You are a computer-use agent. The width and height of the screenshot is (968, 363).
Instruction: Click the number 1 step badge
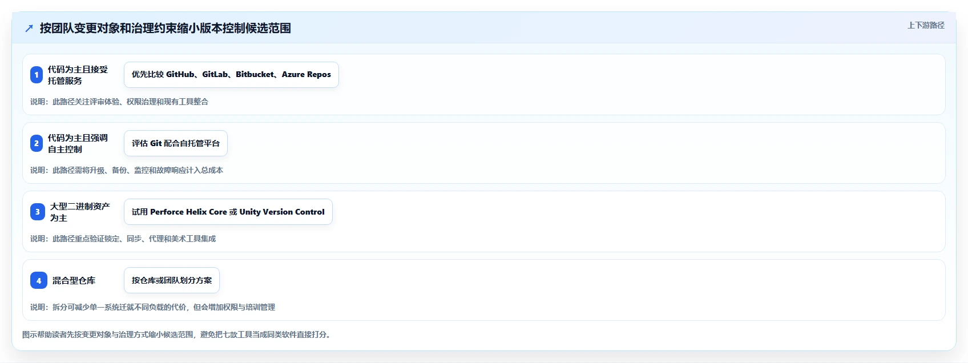[37, 75]
